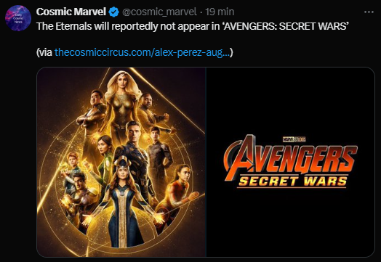Open the Eternals group poster image

tap(121, 162)
